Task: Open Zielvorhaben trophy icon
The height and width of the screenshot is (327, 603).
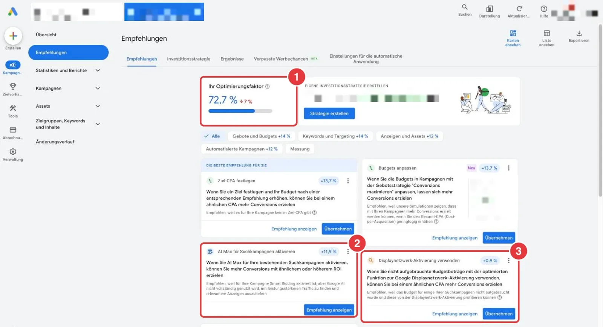Action: (x=13, y=86)
